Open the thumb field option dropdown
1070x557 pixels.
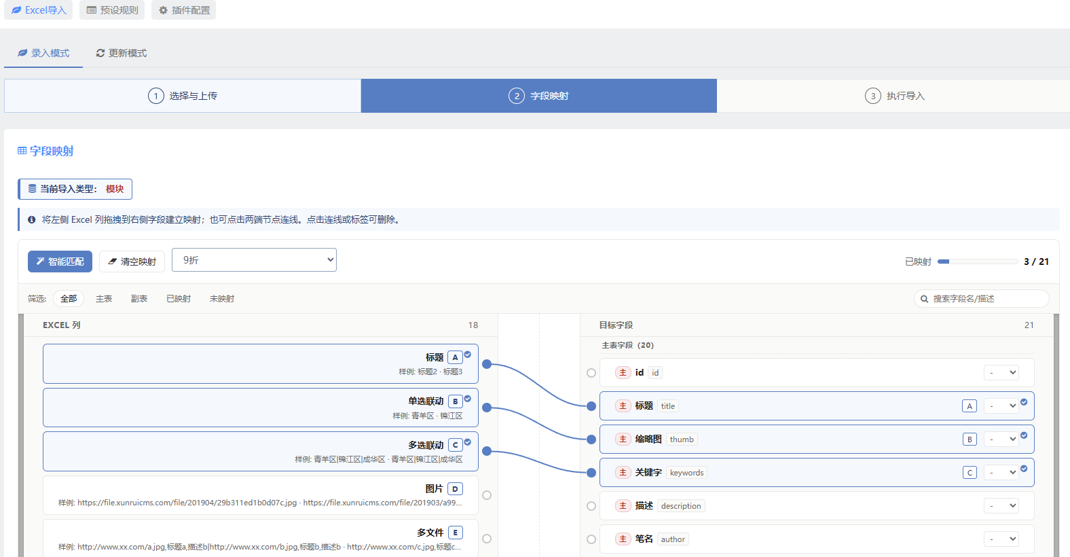(x=1001, y=439)
